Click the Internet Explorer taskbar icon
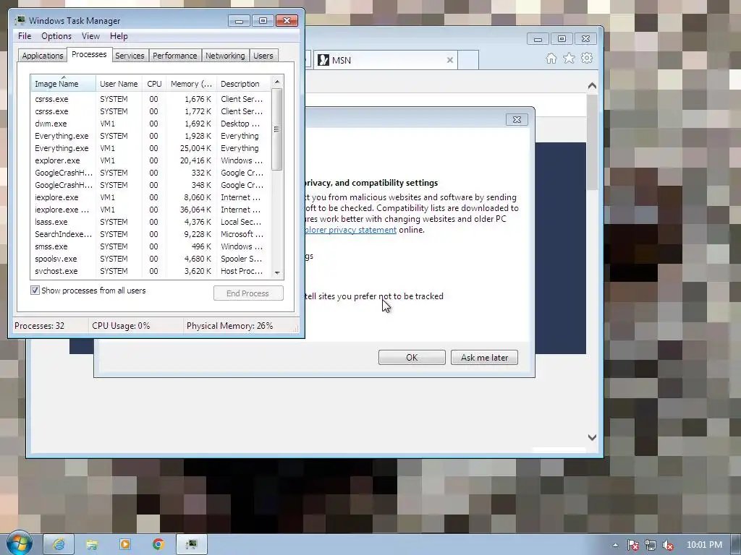Viewport: 741px width, 555px height. (59, 544)
